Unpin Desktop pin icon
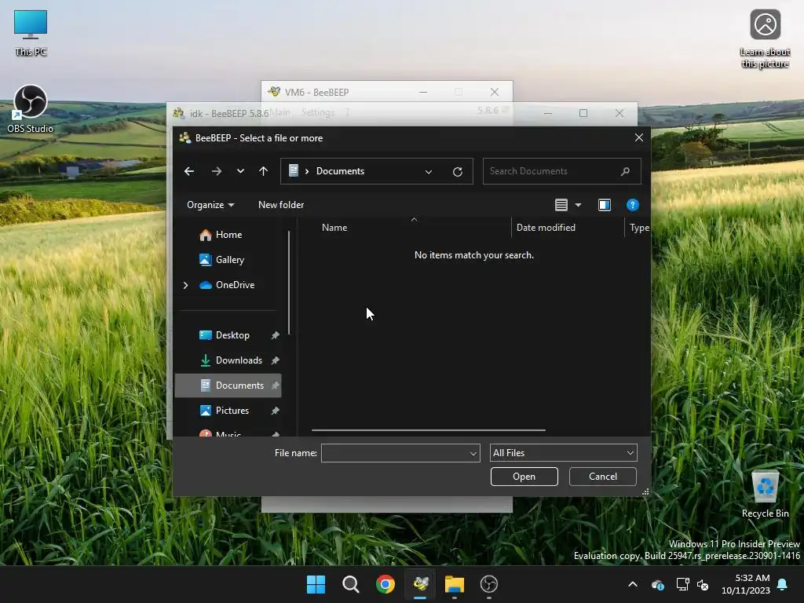The image size is (804, 603). [x=276, y=335]
